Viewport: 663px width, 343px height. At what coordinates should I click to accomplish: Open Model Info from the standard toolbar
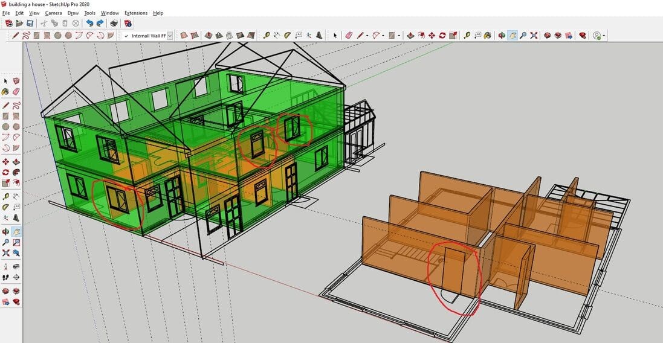(128, 23)
